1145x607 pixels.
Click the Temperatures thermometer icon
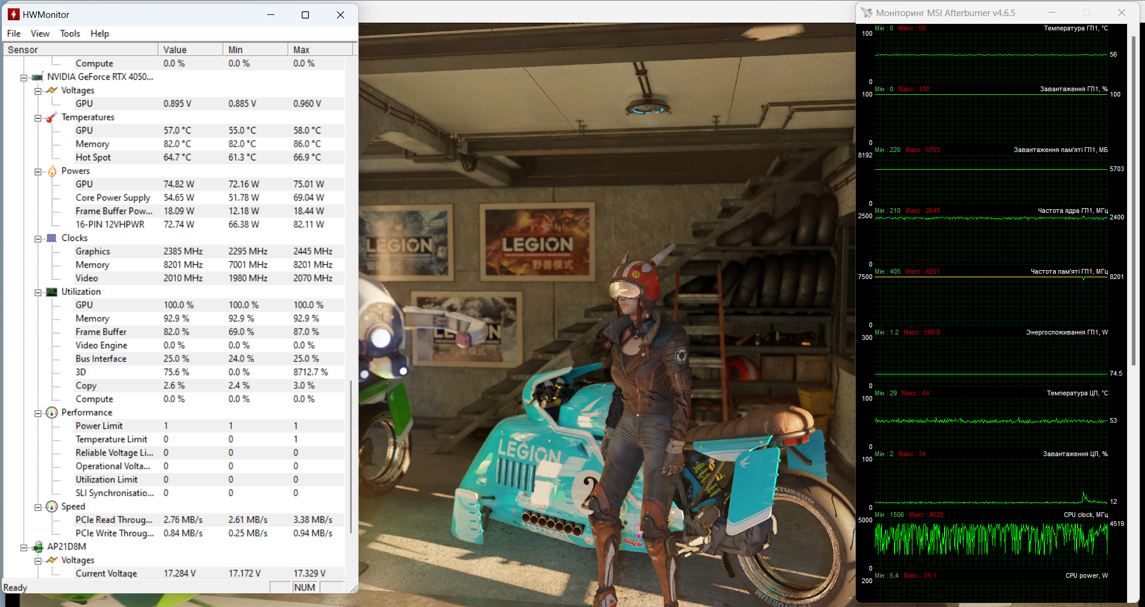click(52, 117)
